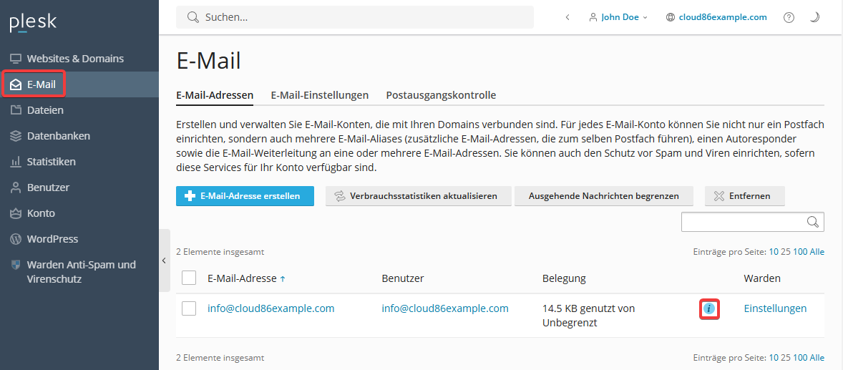Focus the Suchen... search field
843x370 pixels.
point(355,17)
